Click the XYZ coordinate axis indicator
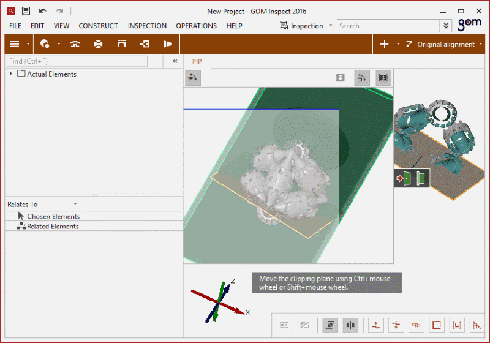490x343 pixels. coord(221,301)
